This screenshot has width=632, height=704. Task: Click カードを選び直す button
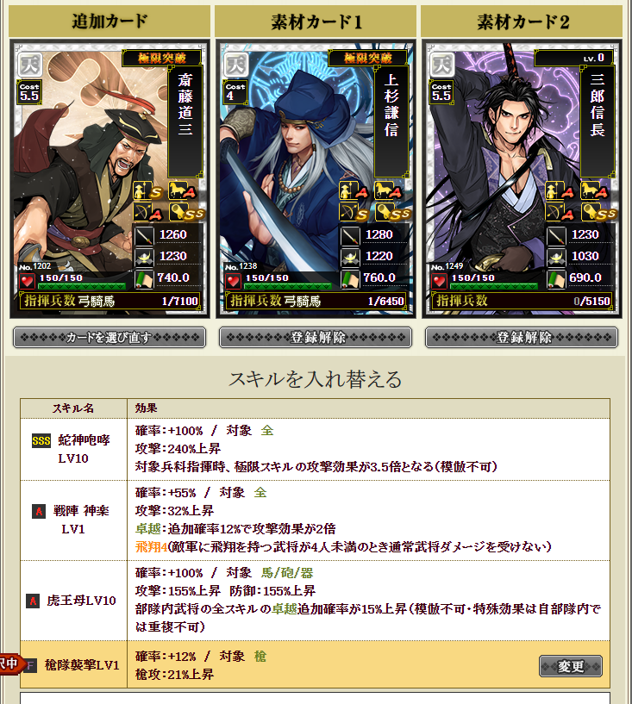(110, 338)
